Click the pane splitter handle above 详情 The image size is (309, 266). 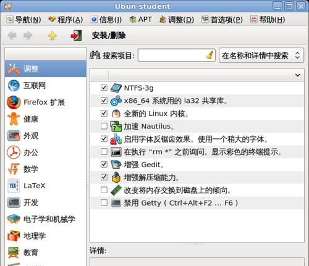point(197,244)
